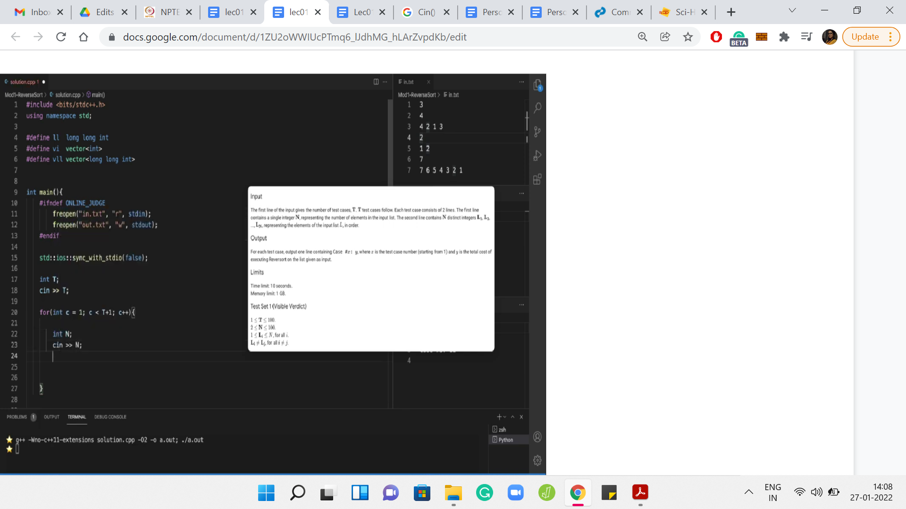Open the Extensions puzzle piece menu

click(x=784, y=37)
